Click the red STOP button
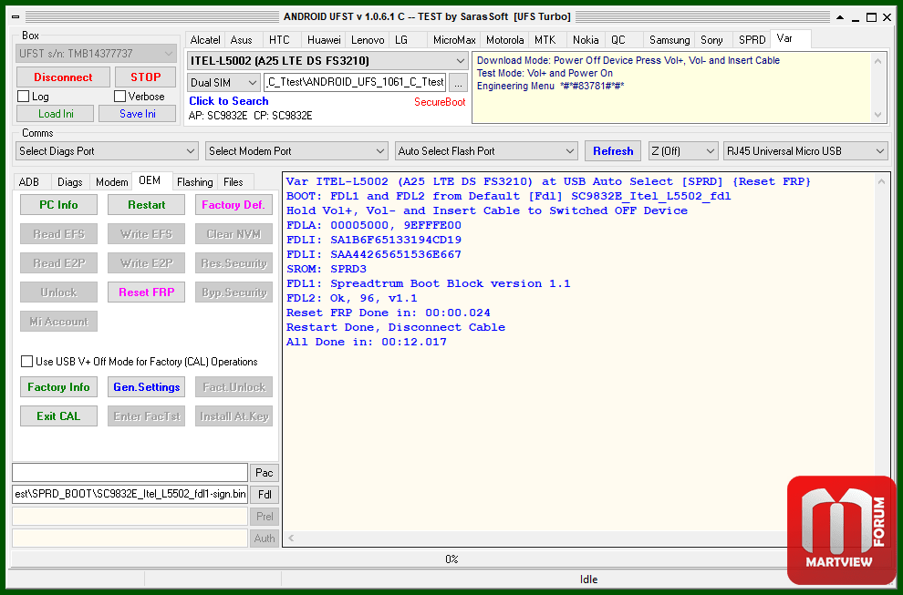This screenshot has height=595, width=903. point(145,77)
